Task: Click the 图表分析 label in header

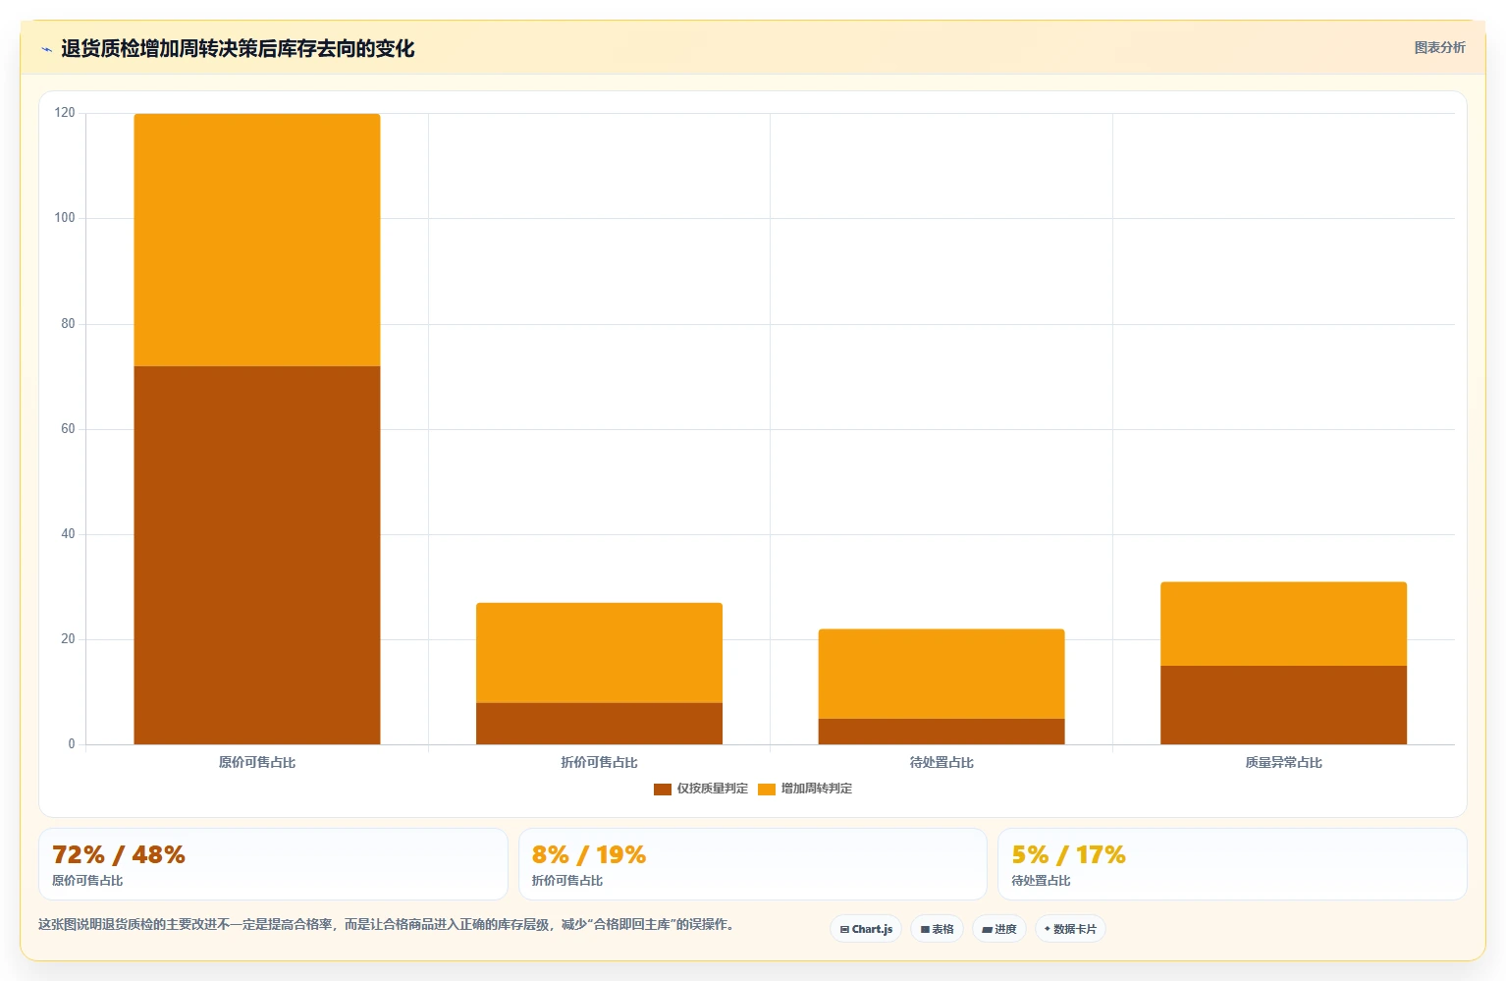Action: [1439, 47]
